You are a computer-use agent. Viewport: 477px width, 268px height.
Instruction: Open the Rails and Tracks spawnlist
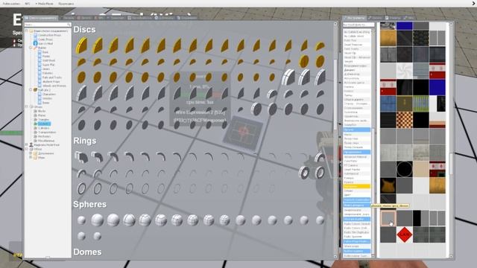52,77
